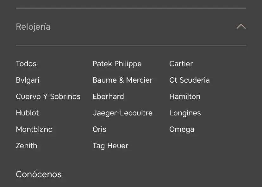Open the Todos watch category link
This screenshot has height=187, width=262.
pyautogui.click(x=26, y=64)
